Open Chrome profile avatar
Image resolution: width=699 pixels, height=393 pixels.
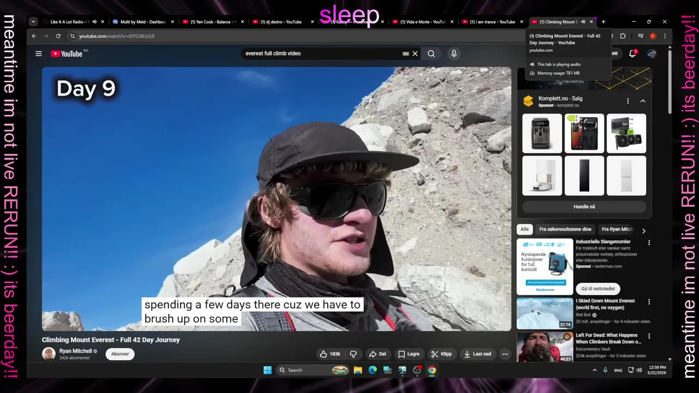pos(653,36)
